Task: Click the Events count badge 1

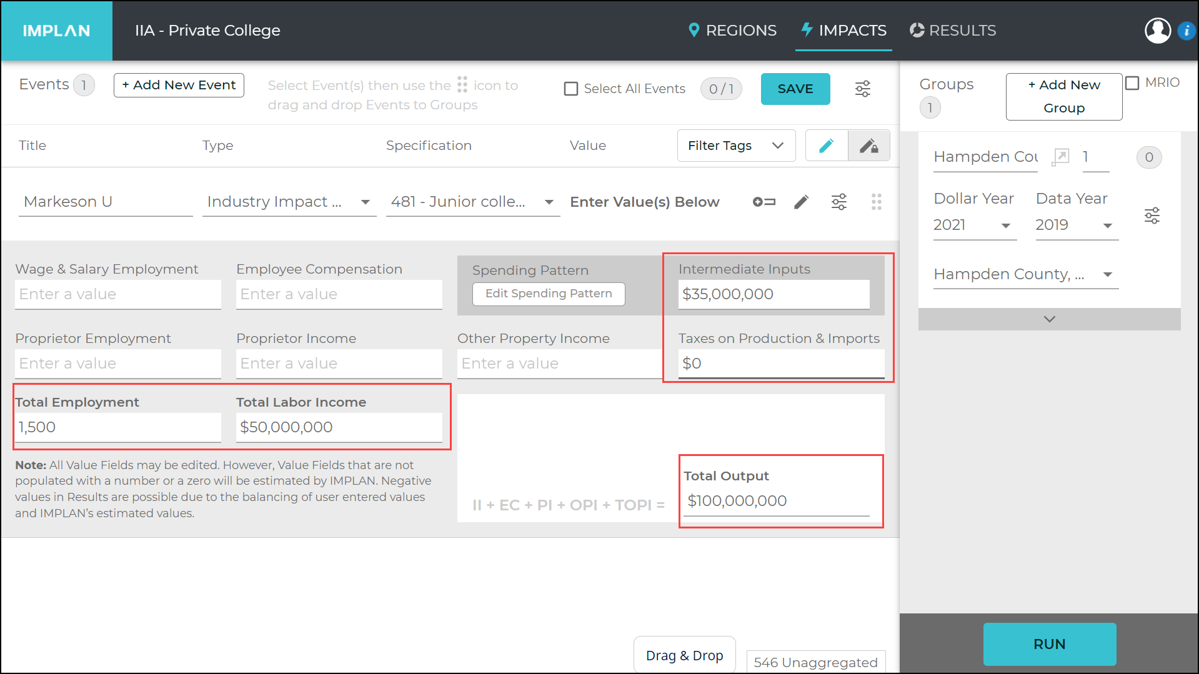Action: pyautogui.click(x=84, y=85)
